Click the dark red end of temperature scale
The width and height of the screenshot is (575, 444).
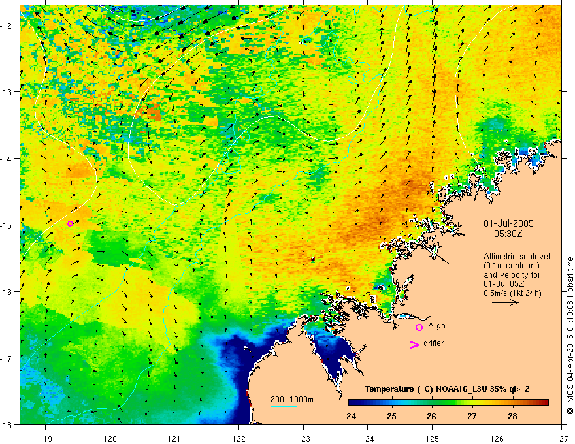point(546,402)
